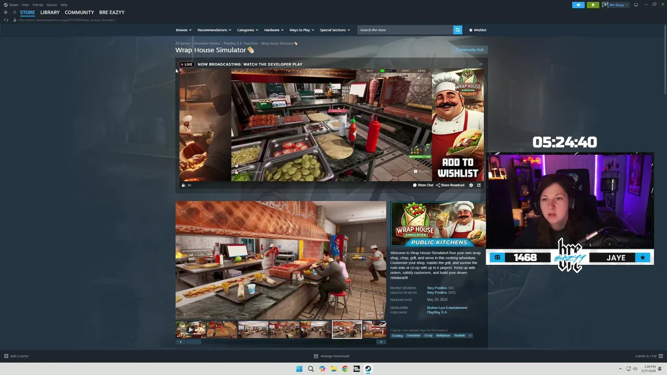This screenshot has height=375, width=667.
Task: Click the broadcast viewer count icon
Action: point(183,185)
